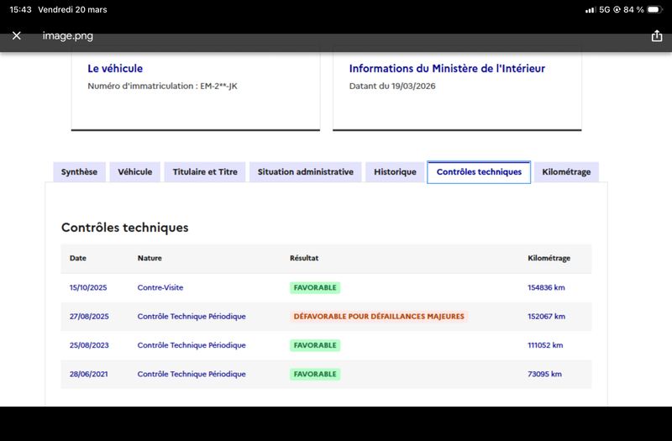Switch to the Véhicule tab

click(x=135, y=172)
